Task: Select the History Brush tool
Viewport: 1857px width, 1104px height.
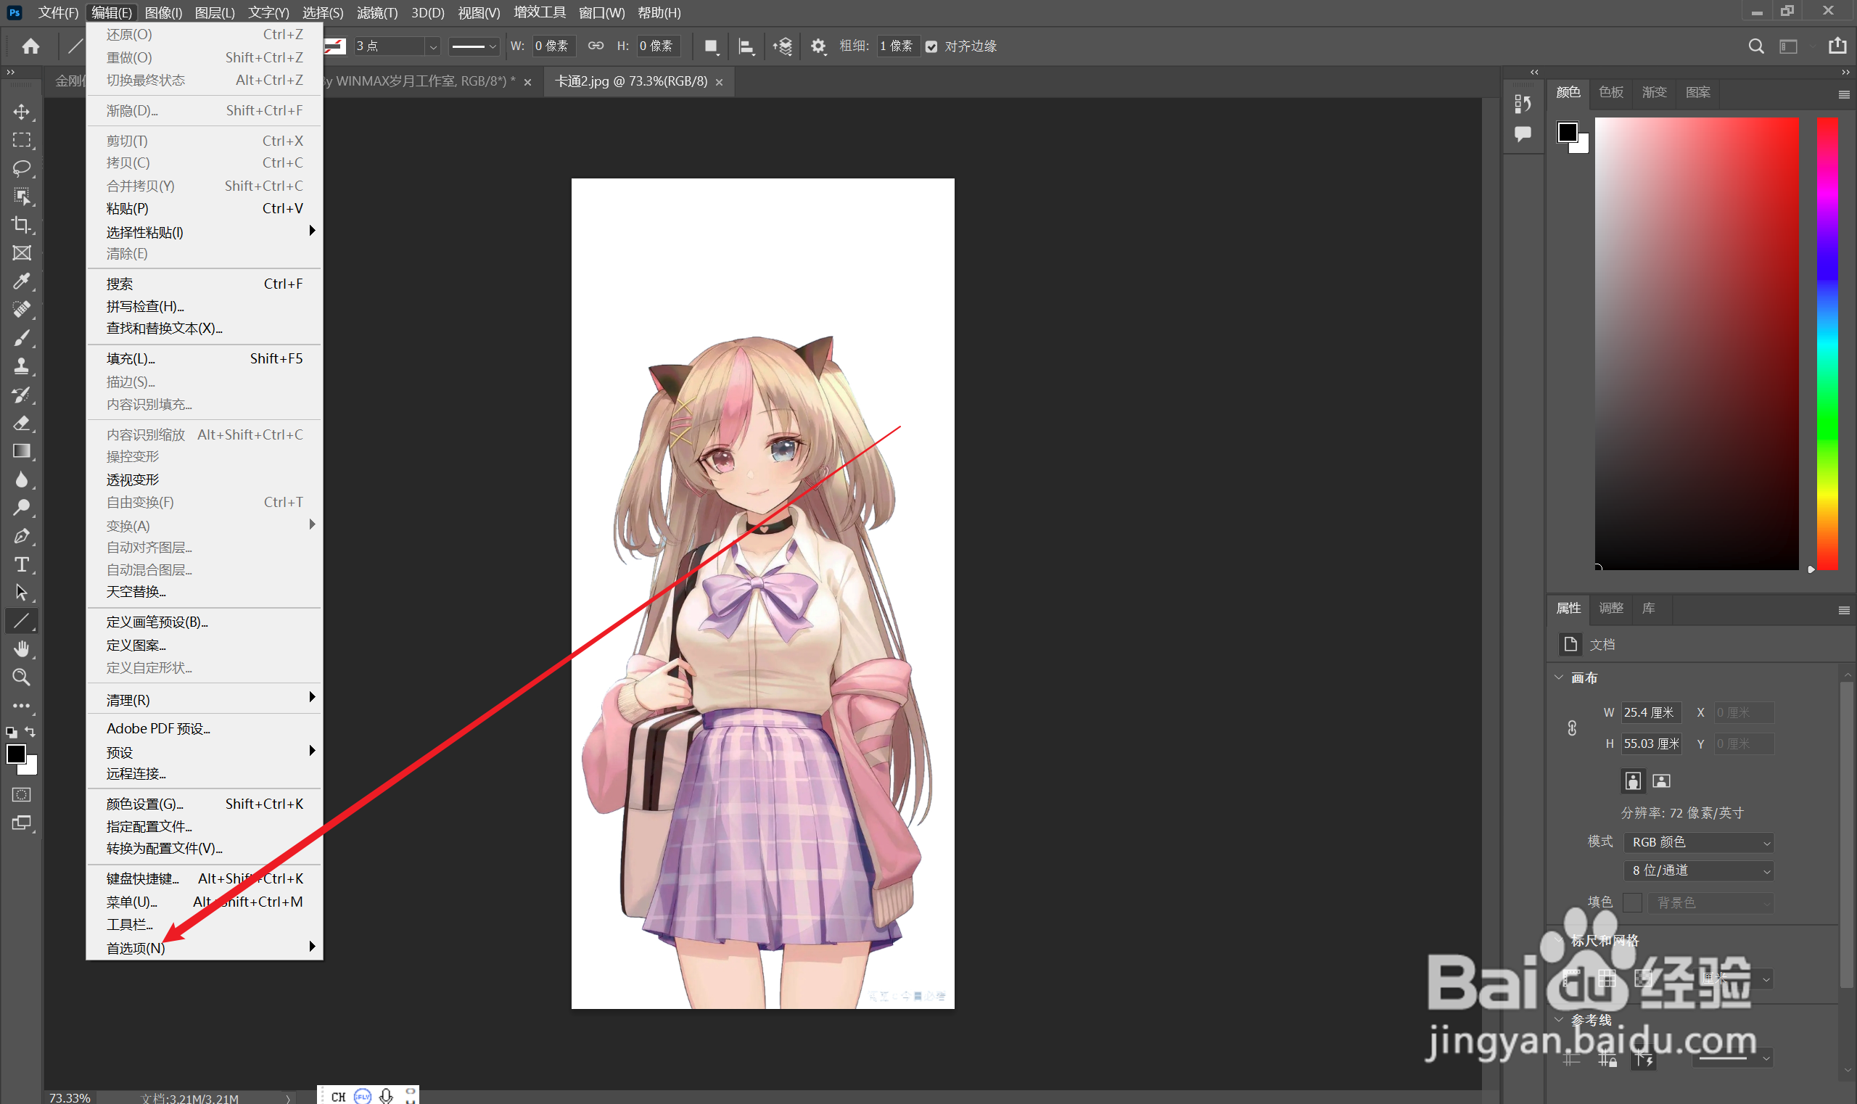Action: tap(22, 395)
